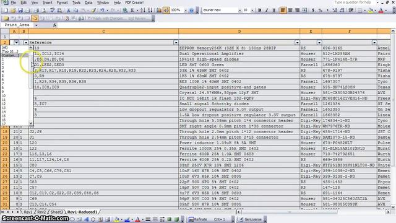
Task: Open the font color A swatch
Action: (381, 11)
